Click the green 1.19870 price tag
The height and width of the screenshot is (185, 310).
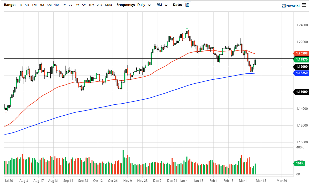(302, 60)
